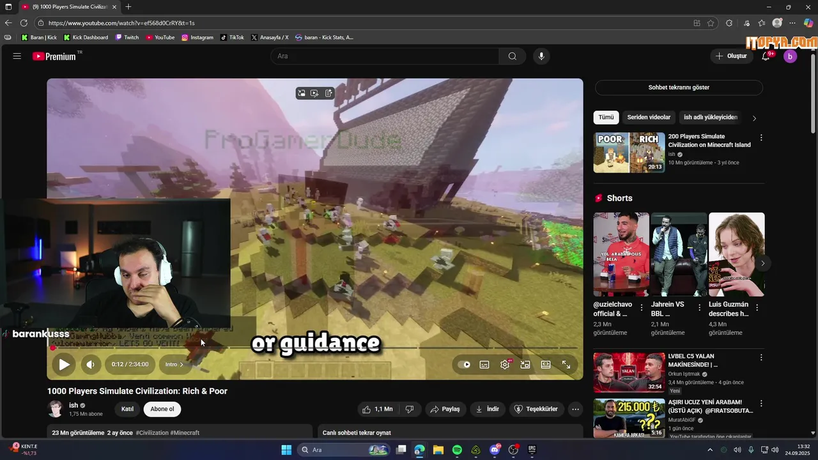Open the Windows Start menu

(286, 450)
